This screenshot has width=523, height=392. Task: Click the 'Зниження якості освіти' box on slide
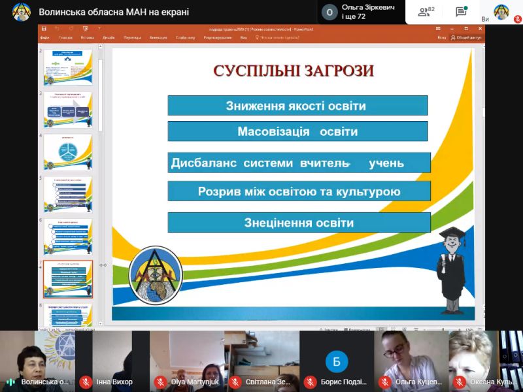[x=297, y=106]
